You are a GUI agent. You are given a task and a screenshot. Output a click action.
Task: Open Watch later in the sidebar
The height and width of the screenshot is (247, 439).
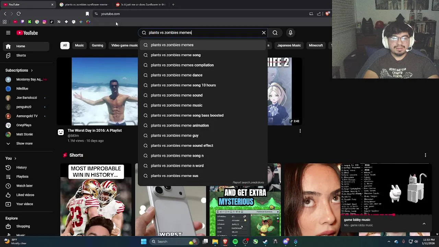(26, 186)
